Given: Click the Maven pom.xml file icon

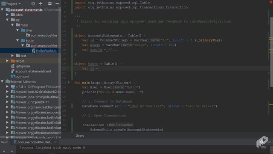Looking at the screenshot, I should (13, 76).
